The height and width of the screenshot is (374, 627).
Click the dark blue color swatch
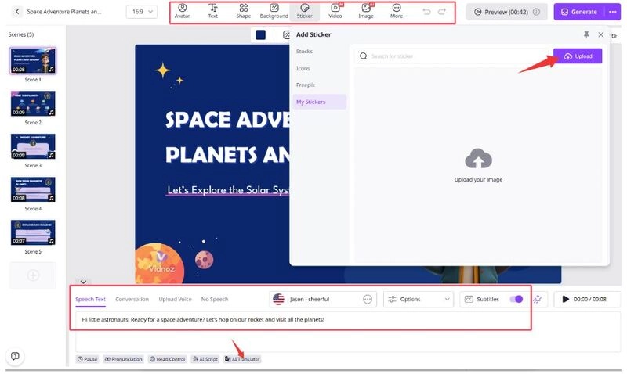click(x=261, y=34)
